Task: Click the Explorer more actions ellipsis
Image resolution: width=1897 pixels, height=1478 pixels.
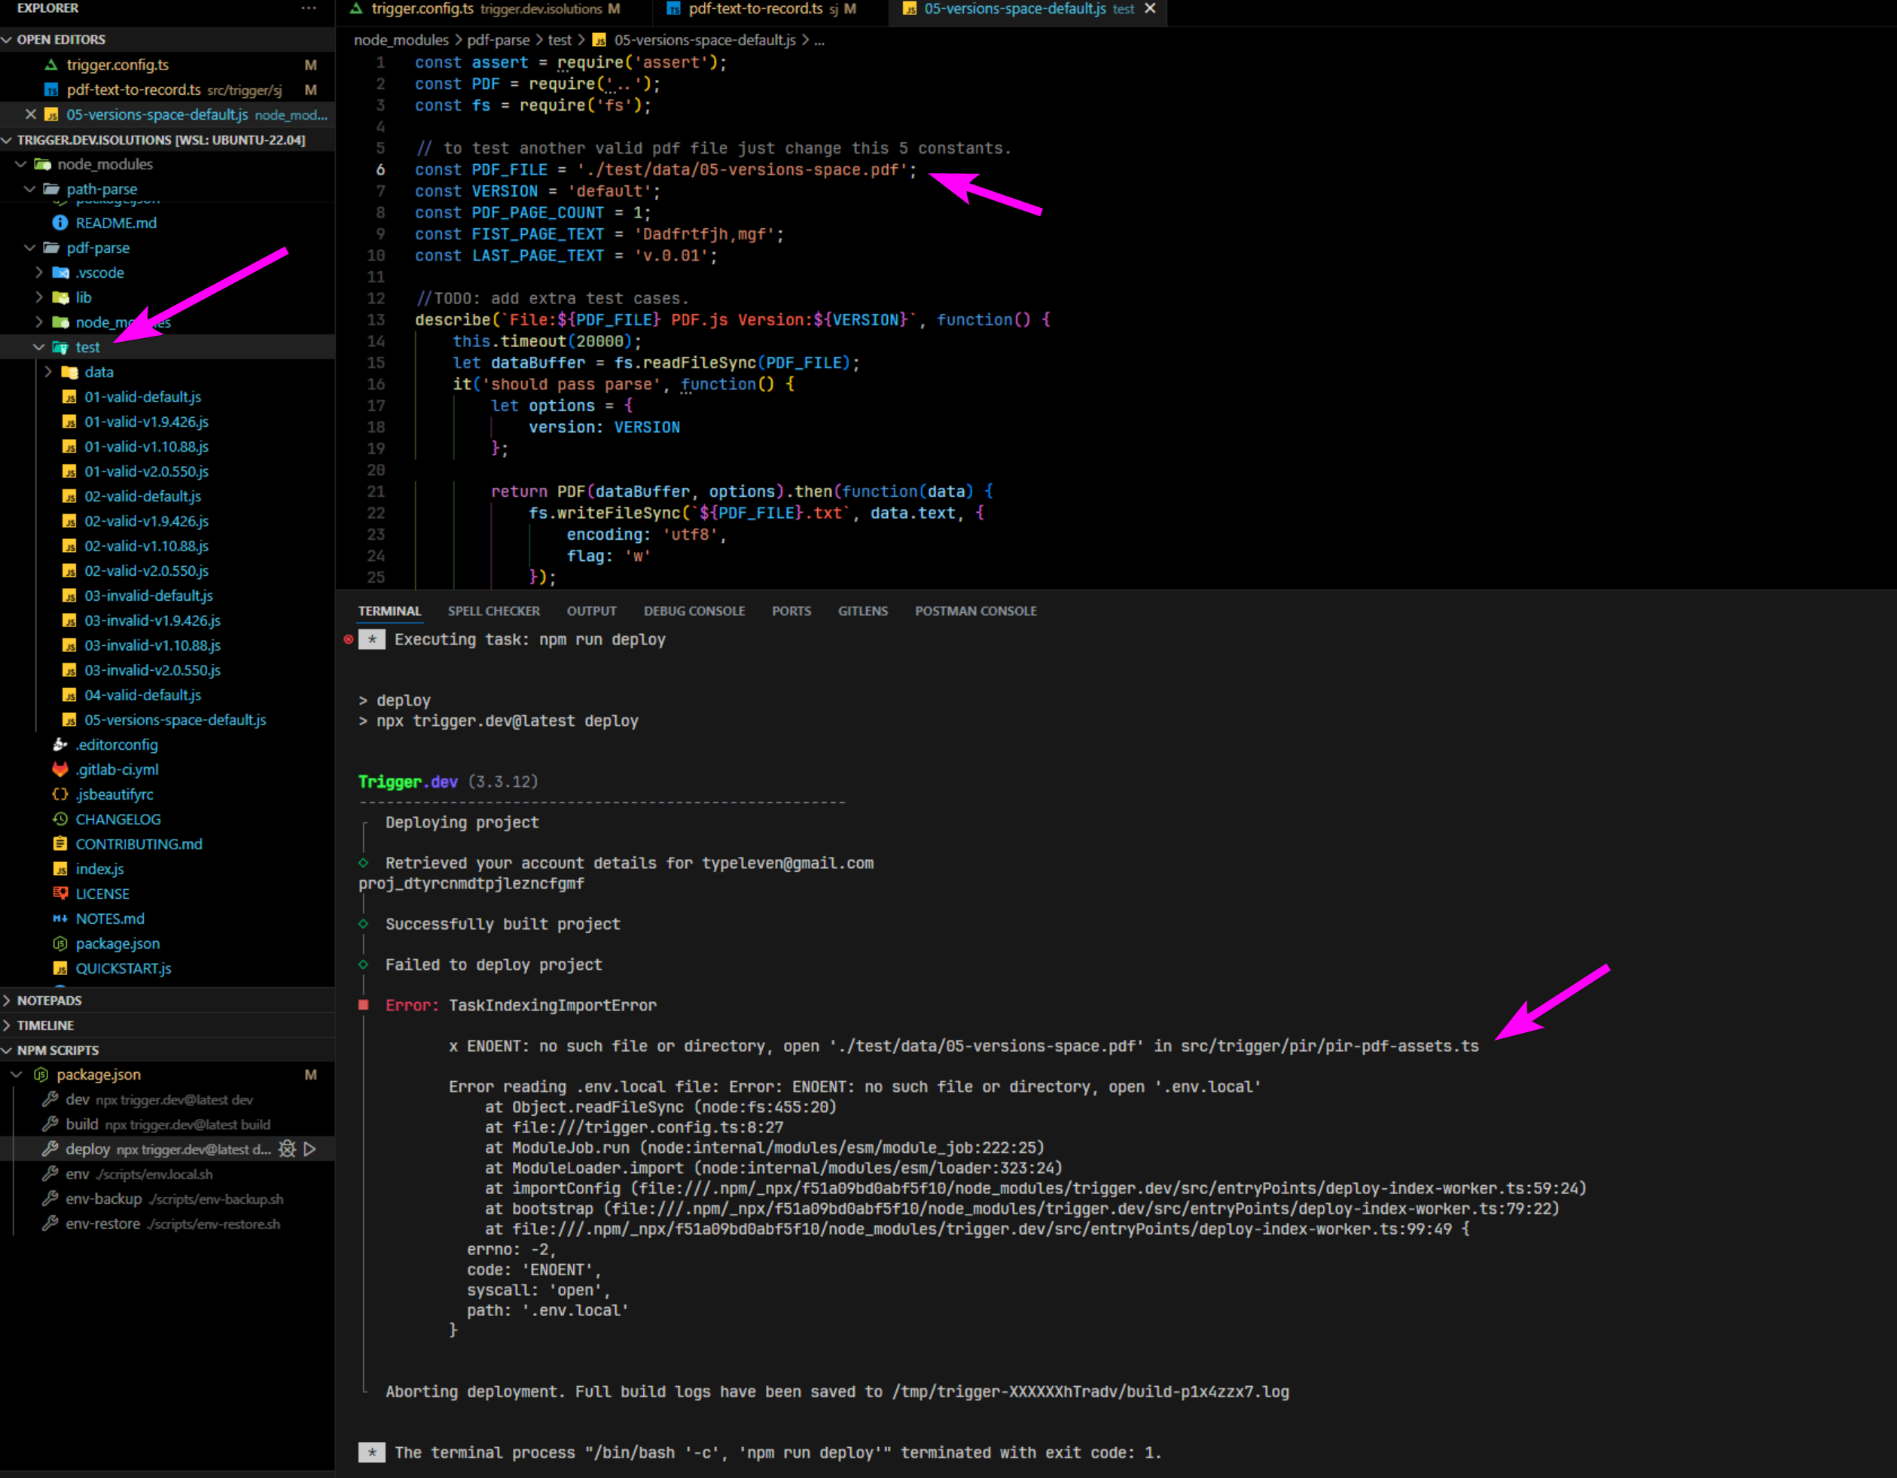Action: (x=308, y=8)
